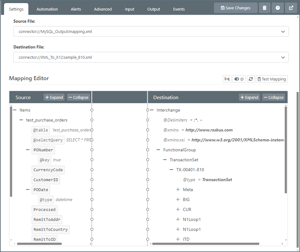Screen dimensions: 300x252
Task: Open the Events tab
Action: coord(179,9)
